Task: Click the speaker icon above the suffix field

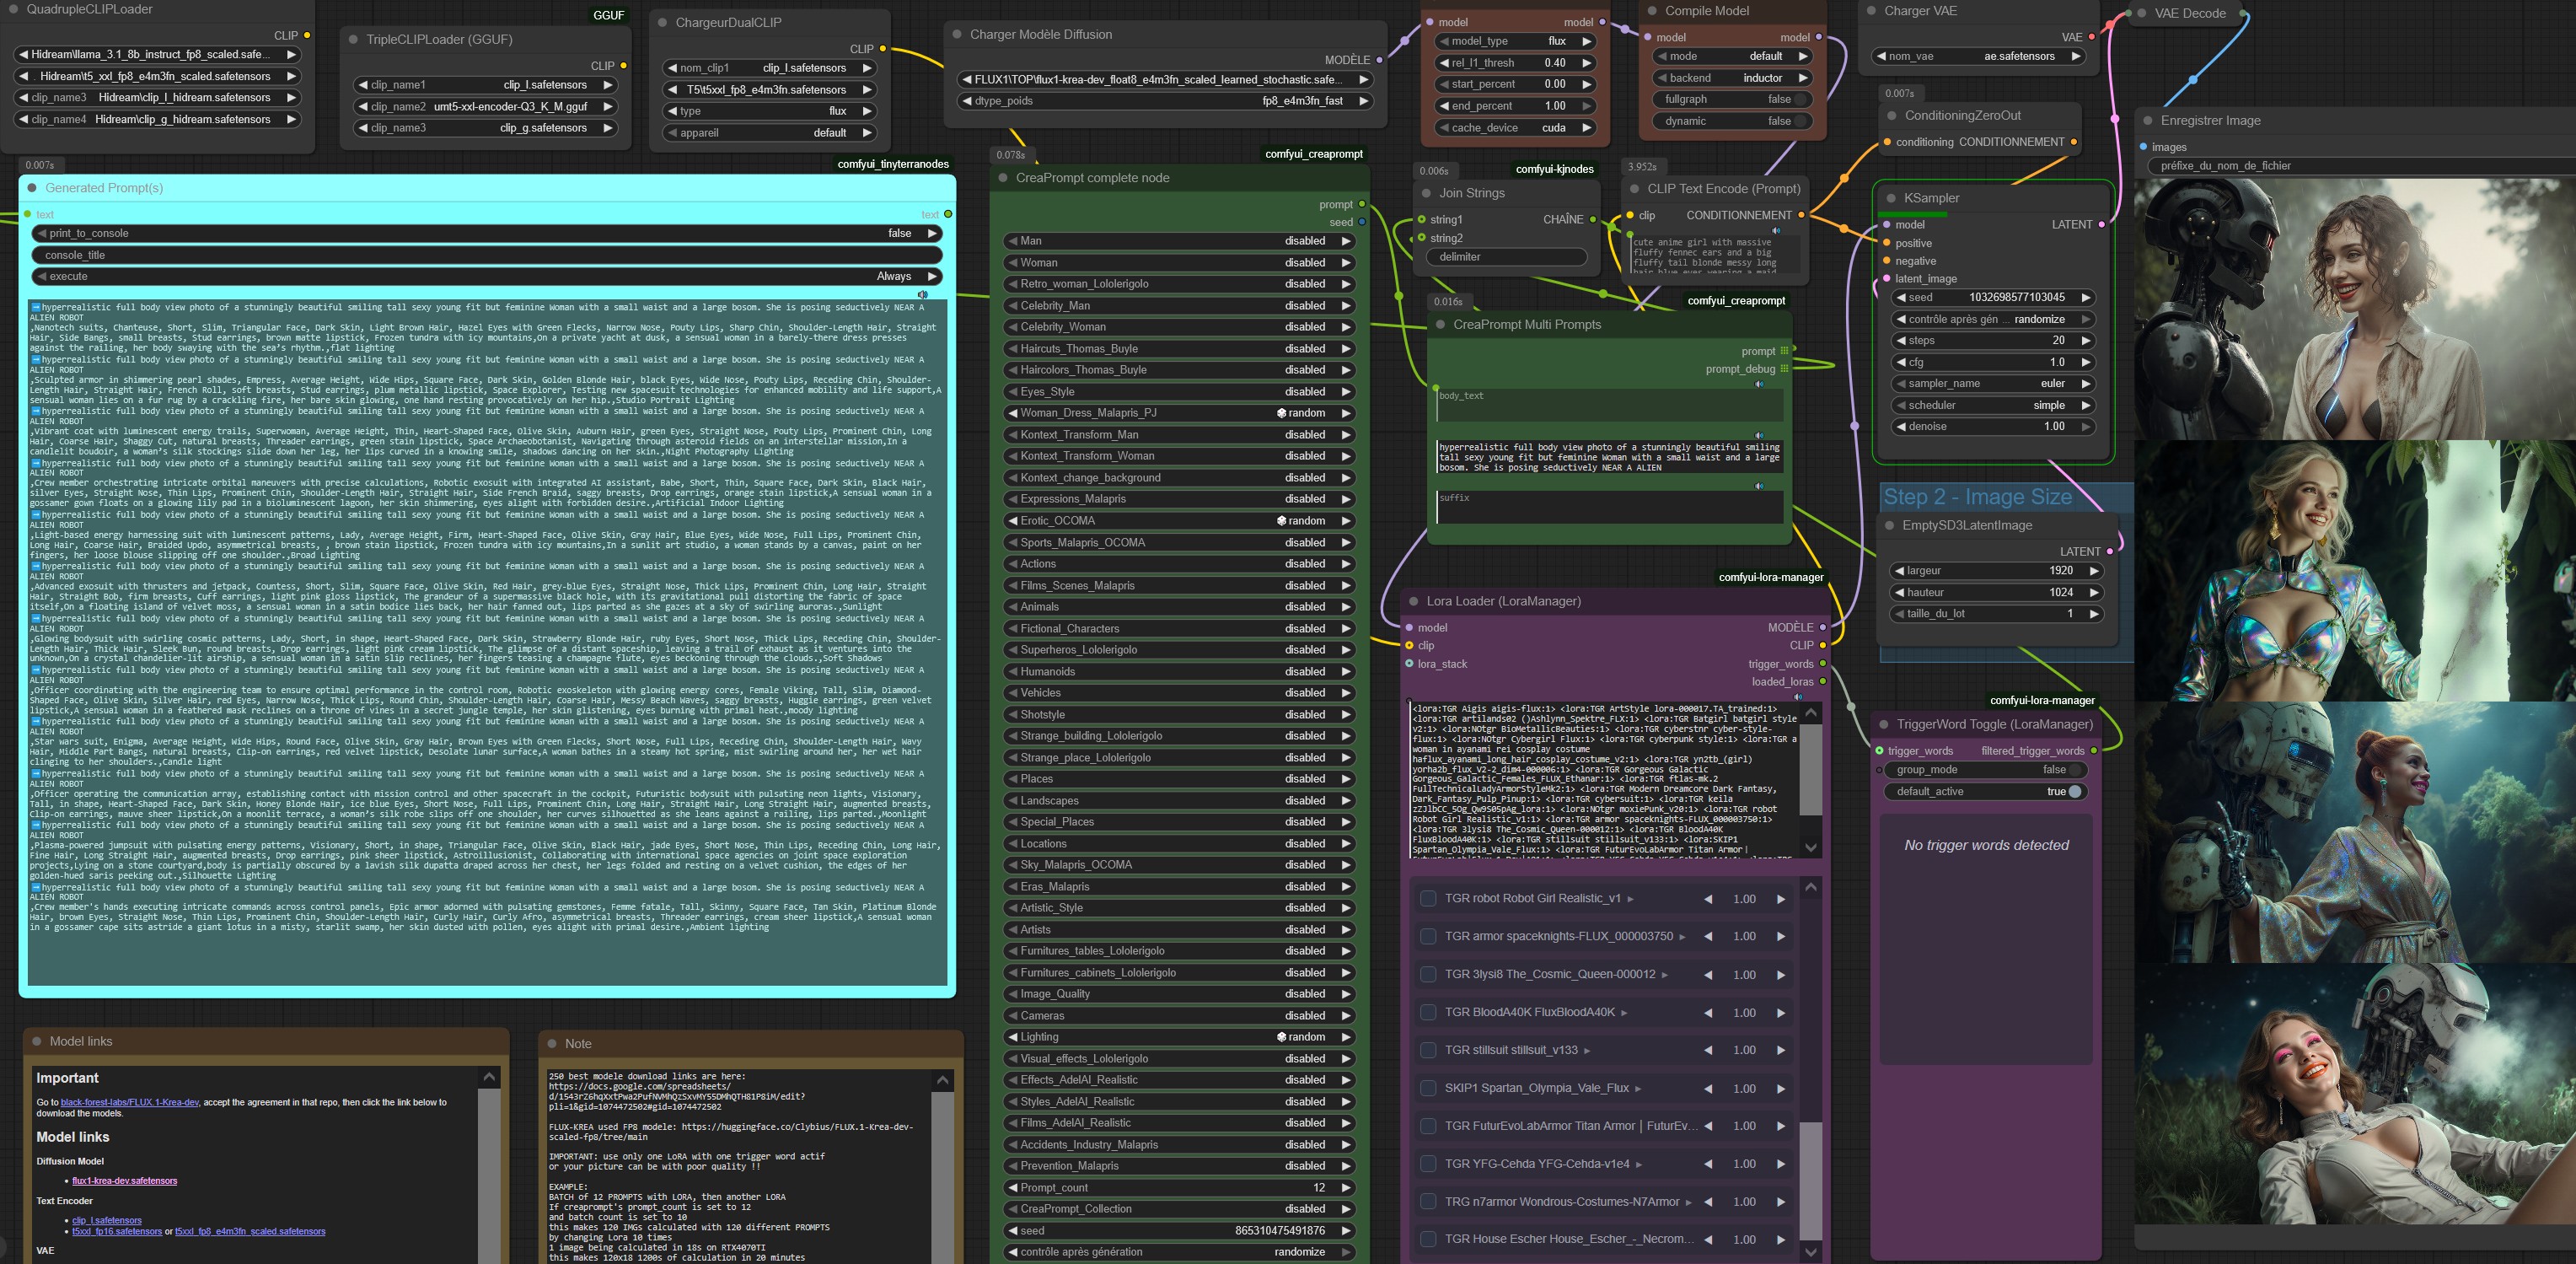Action: click(x=1759, y=486)
